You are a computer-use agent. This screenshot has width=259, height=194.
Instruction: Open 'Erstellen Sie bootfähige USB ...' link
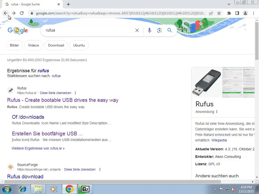coord(47,133)
